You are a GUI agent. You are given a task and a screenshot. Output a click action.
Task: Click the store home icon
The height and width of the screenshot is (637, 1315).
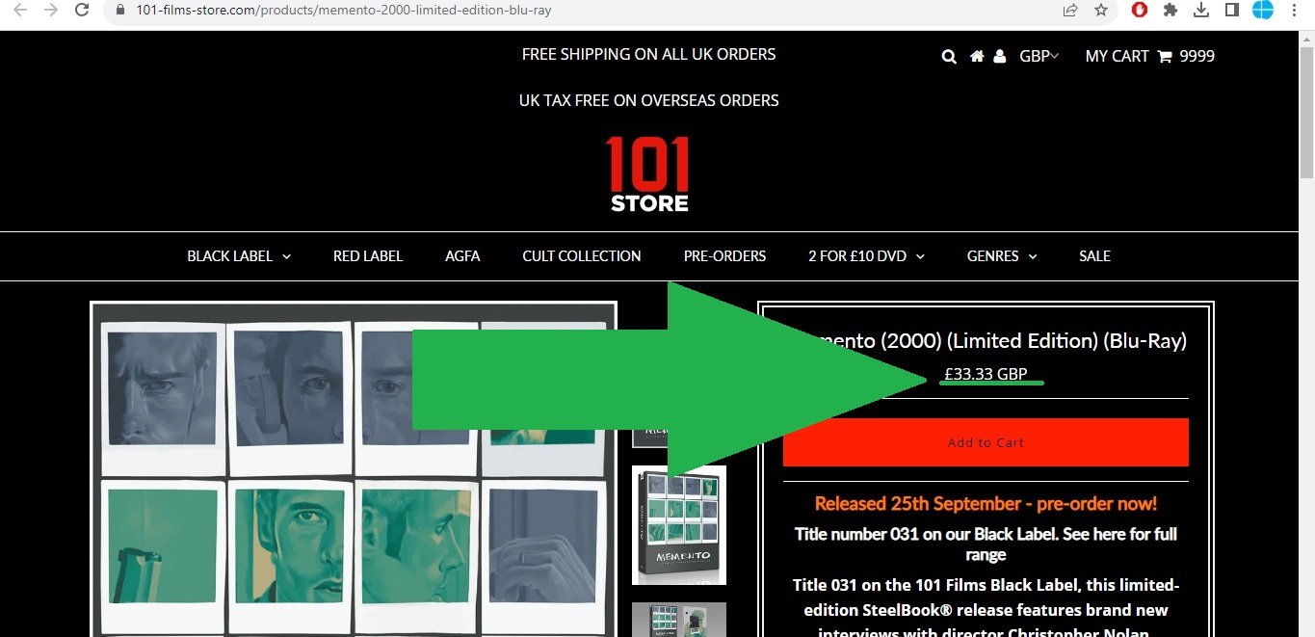(x=977, y=56)
